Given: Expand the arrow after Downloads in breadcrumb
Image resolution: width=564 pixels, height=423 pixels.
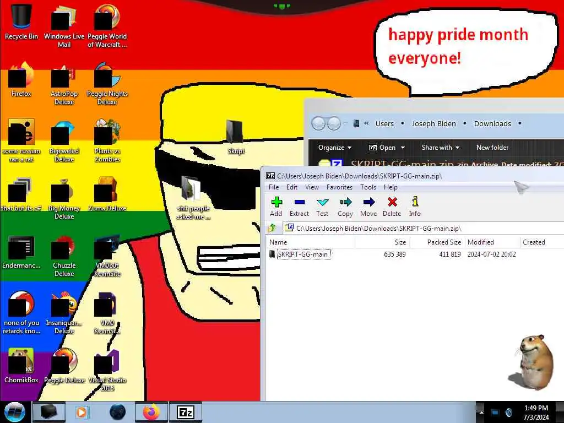Looking at the screenshot, I should 519,124.
